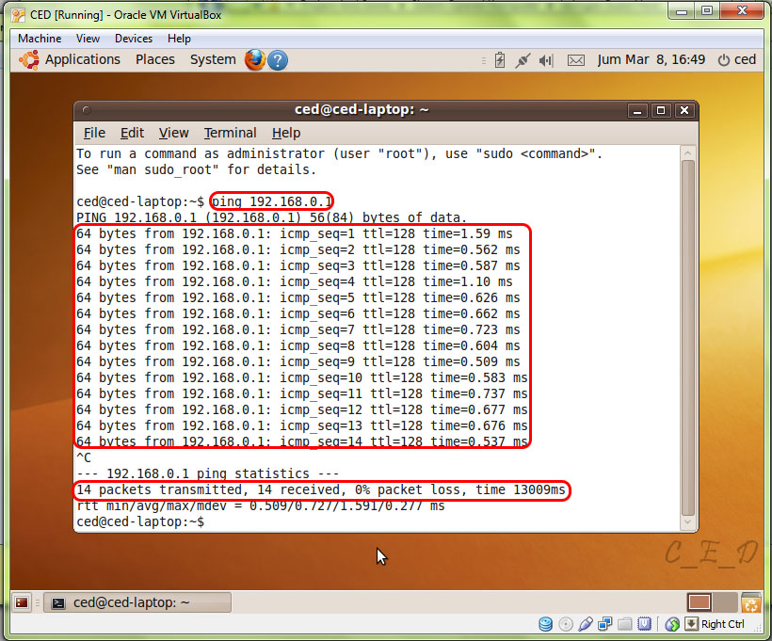The width and height of the screenshot is (772, 641).
Task: Click the 'See man sudo_root' line
Action: click(196, 169)
